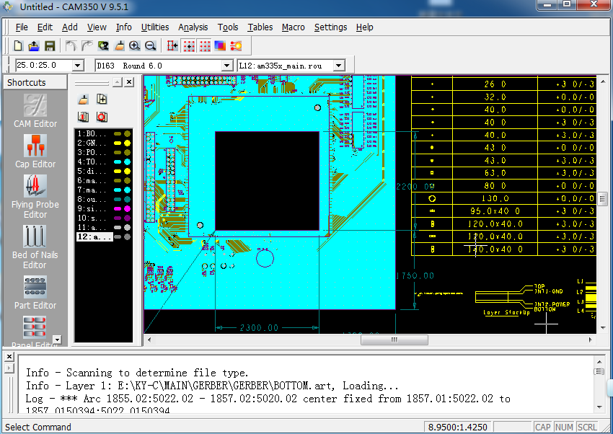Launch the Bed of Nails Editor
Viewport: 613px width, 434px height.
(35, 247)
